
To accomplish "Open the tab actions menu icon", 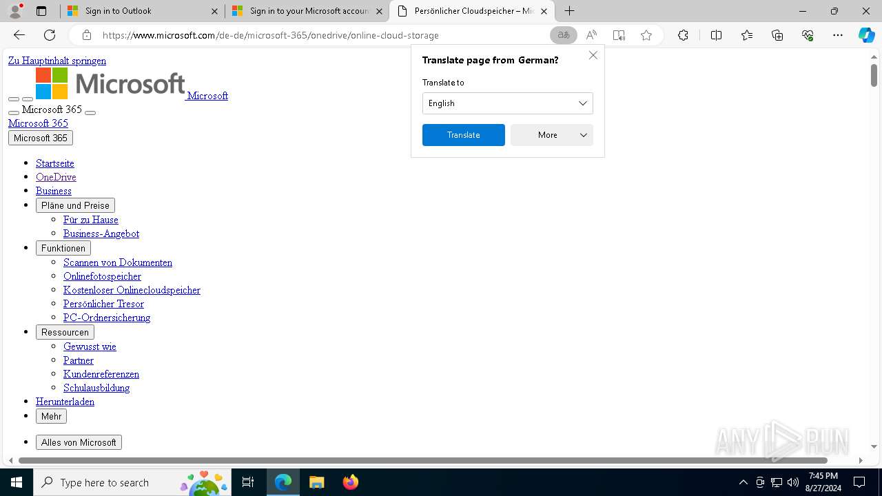I will [x=41, y=11].
